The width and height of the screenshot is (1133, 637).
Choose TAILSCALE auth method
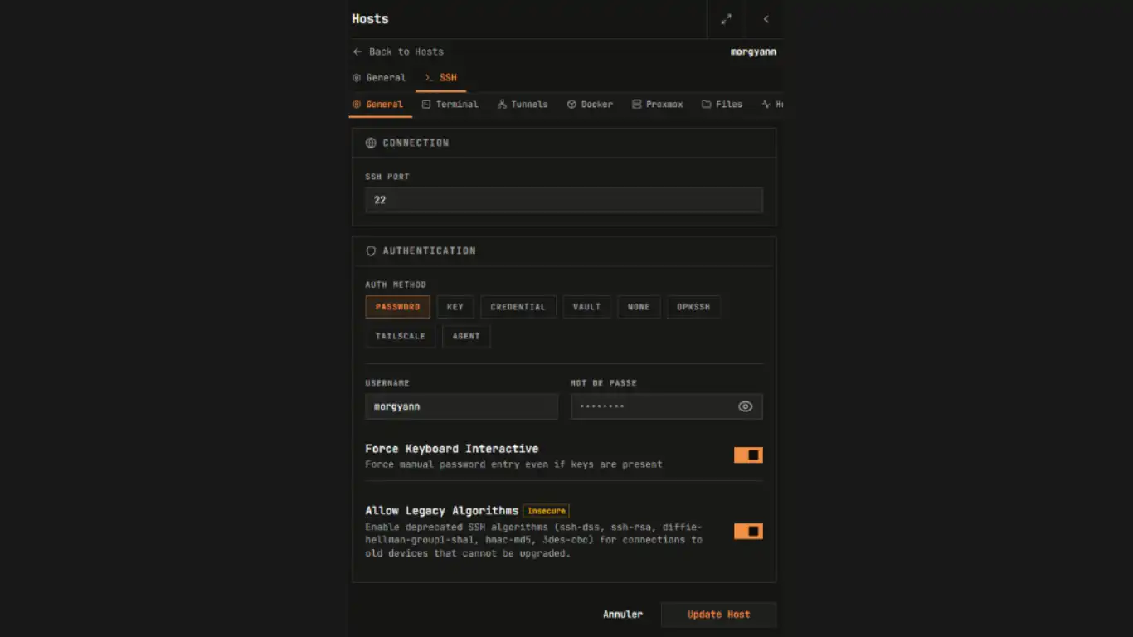tap(400, 336)
